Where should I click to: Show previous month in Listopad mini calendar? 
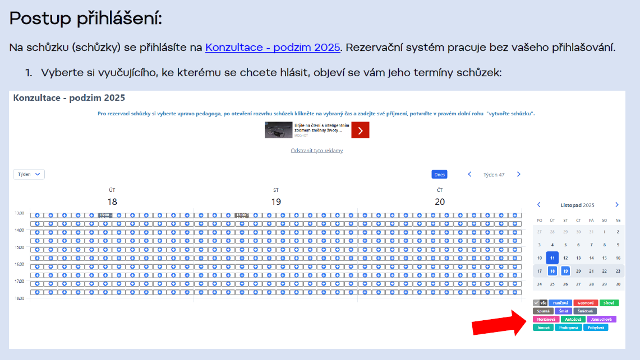(539, 205)
